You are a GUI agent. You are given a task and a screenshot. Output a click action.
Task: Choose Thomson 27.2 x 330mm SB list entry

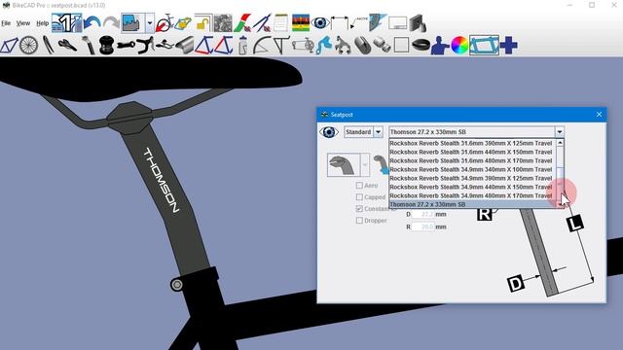471,204
